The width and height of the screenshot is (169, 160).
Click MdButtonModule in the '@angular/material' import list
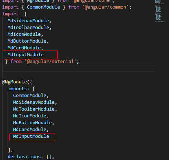(27, 41)
